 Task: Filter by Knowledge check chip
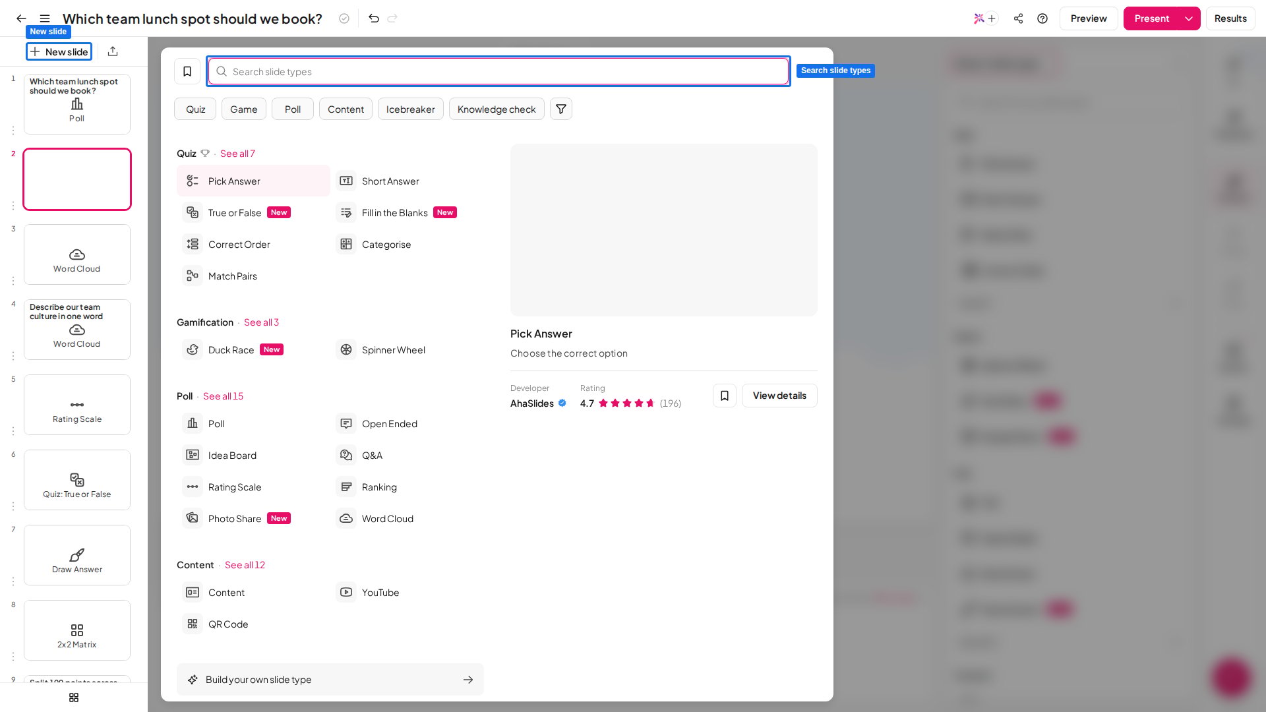[497, 109]
